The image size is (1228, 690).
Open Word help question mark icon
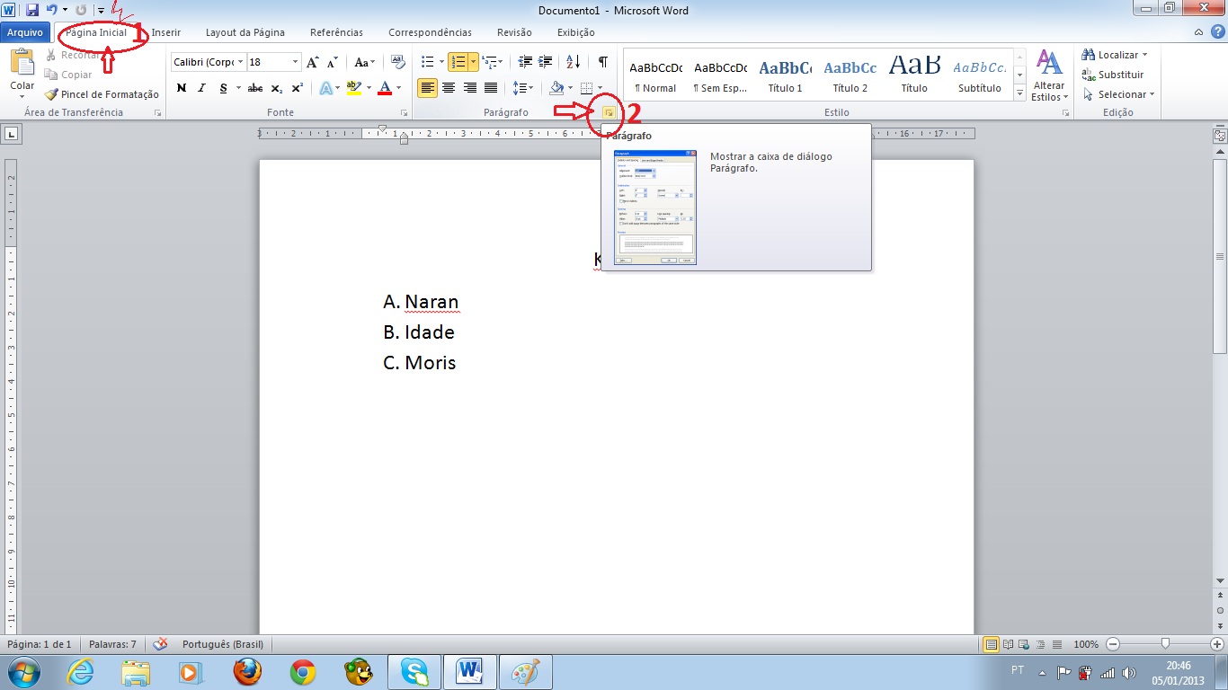click(1217, 31)
